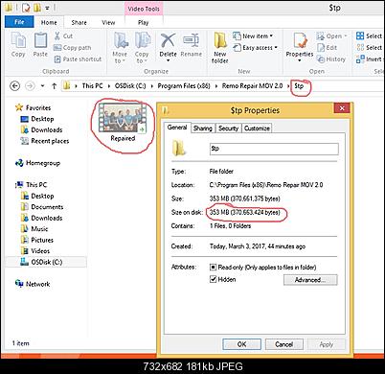This screenshot has width=385, height=374.
Task: Click the Forward navigation arrow
Action: tap(30, 86)
